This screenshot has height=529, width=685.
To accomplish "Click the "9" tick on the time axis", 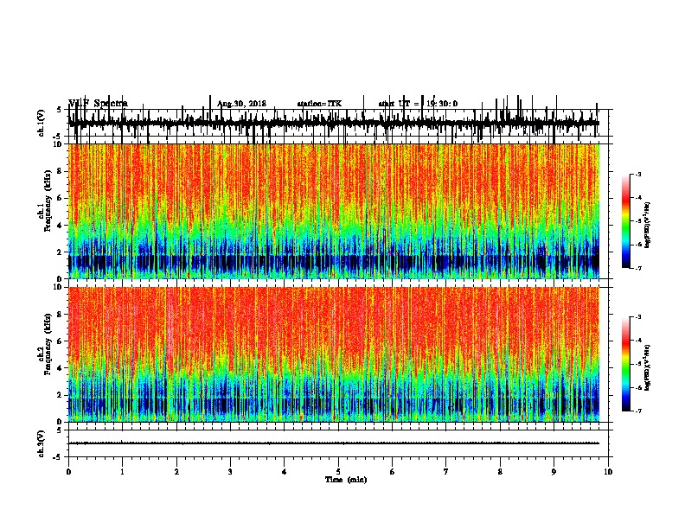I will pyautogui.click(x=554, y=472).
